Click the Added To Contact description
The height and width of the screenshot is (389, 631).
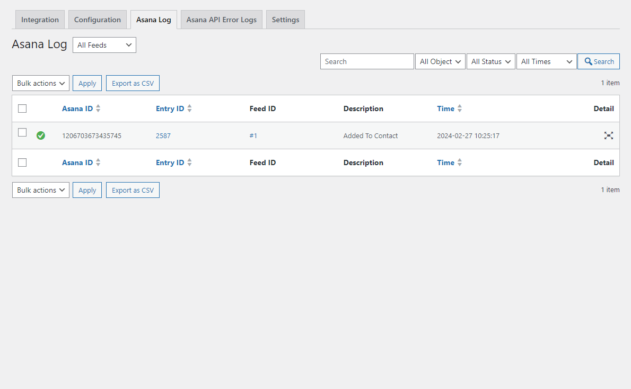tap(370, 136)
